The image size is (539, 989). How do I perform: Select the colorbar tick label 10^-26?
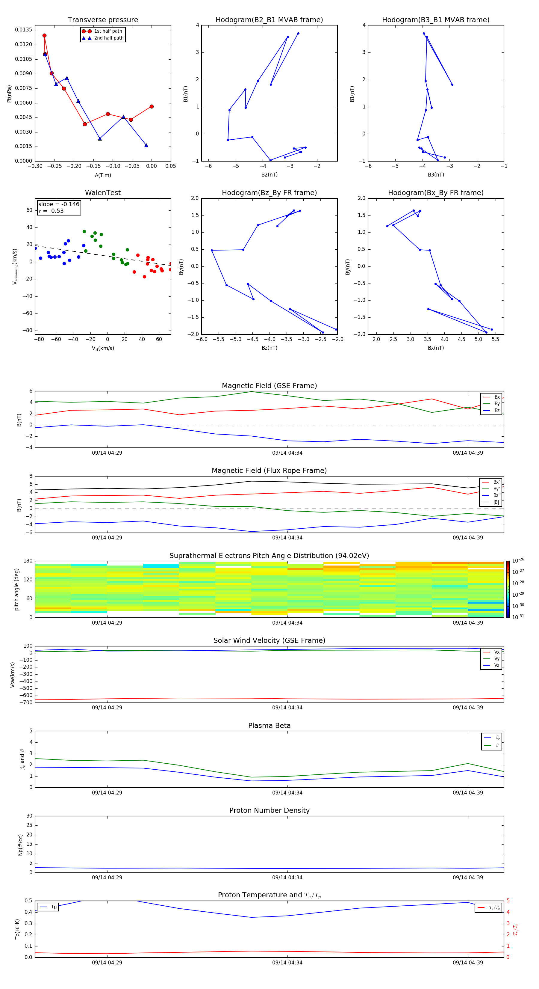(x=518, y=560)
